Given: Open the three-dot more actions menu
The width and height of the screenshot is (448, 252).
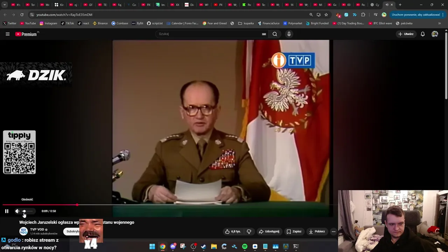Looking at the screenshot, I should tap(334, 231).
